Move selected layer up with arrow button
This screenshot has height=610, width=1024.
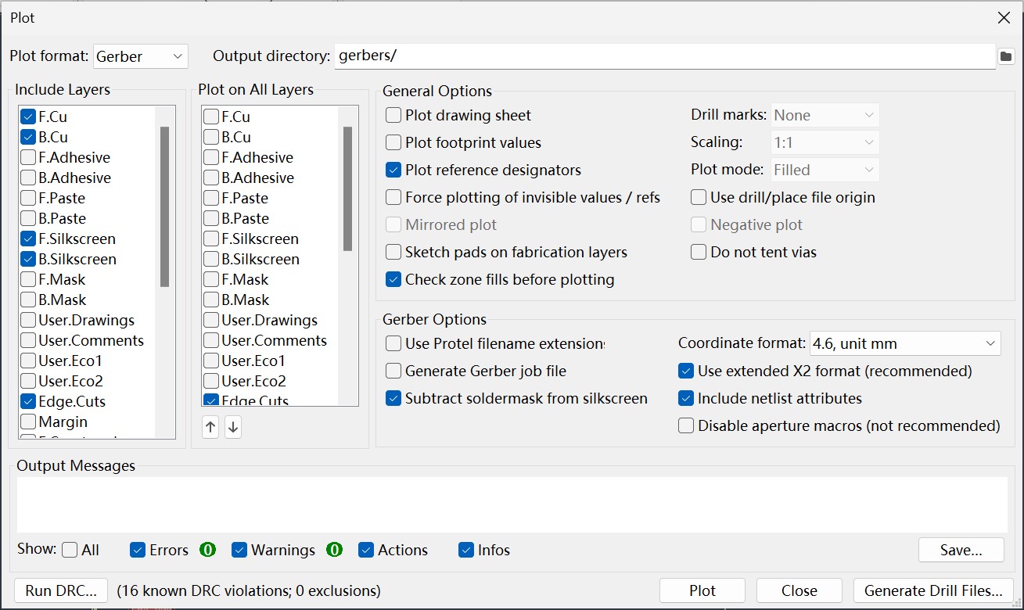click(210, 427)
